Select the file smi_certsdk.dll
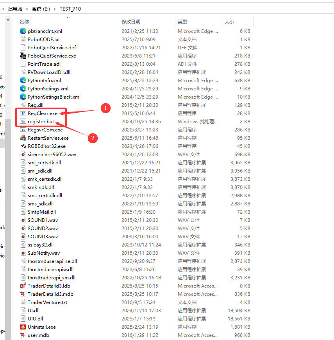 44,163
